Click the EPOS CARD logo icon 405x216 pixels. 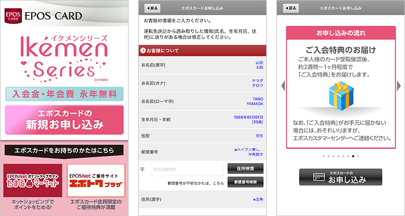coord(13,16)
